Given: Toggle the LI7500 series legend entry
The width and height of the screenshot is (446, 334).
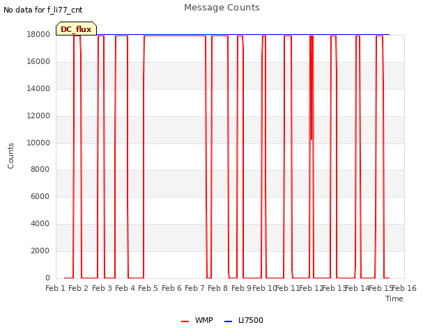Looking at the screenshot, I should click(x=244, y=320).
